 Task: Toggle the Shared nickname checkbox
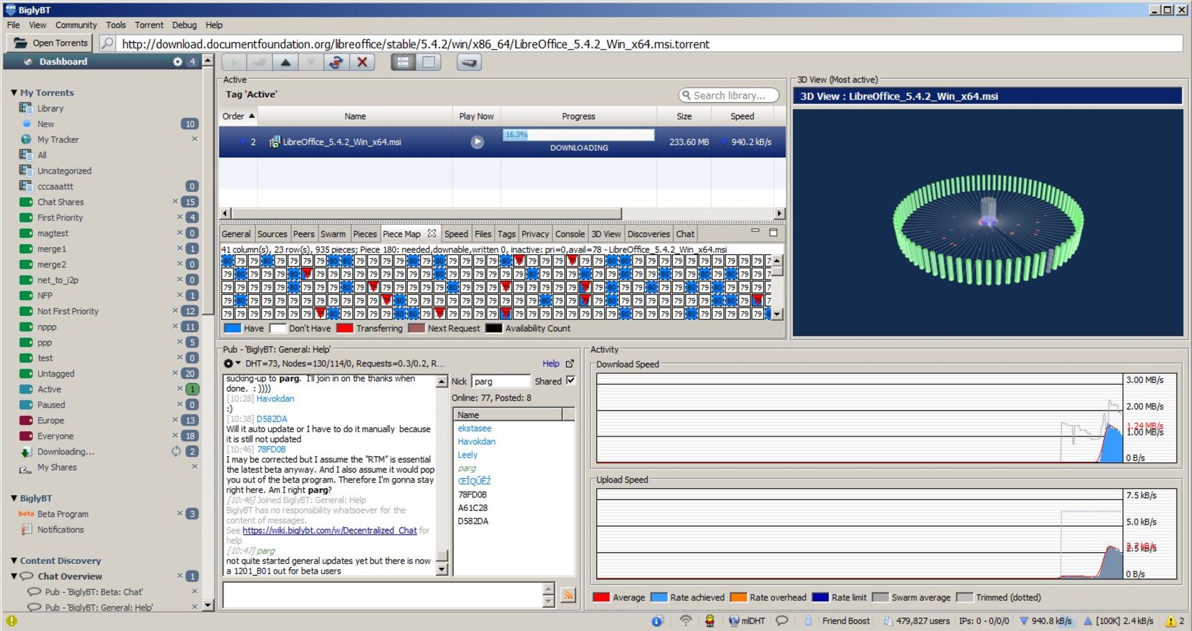[571, 381]
